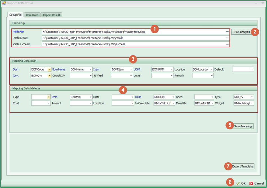Viewport: 267px width, 188px height.
Task: Click browse ellipsis for Path Result
Action: point(227,38)
